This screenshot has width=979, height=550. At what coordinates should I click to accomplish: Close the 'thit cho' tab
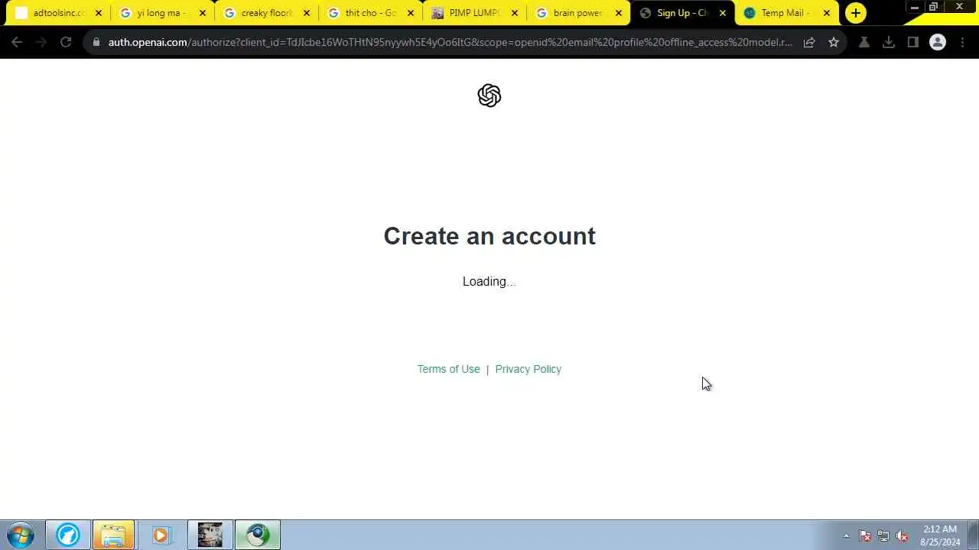tap(411, 13)
